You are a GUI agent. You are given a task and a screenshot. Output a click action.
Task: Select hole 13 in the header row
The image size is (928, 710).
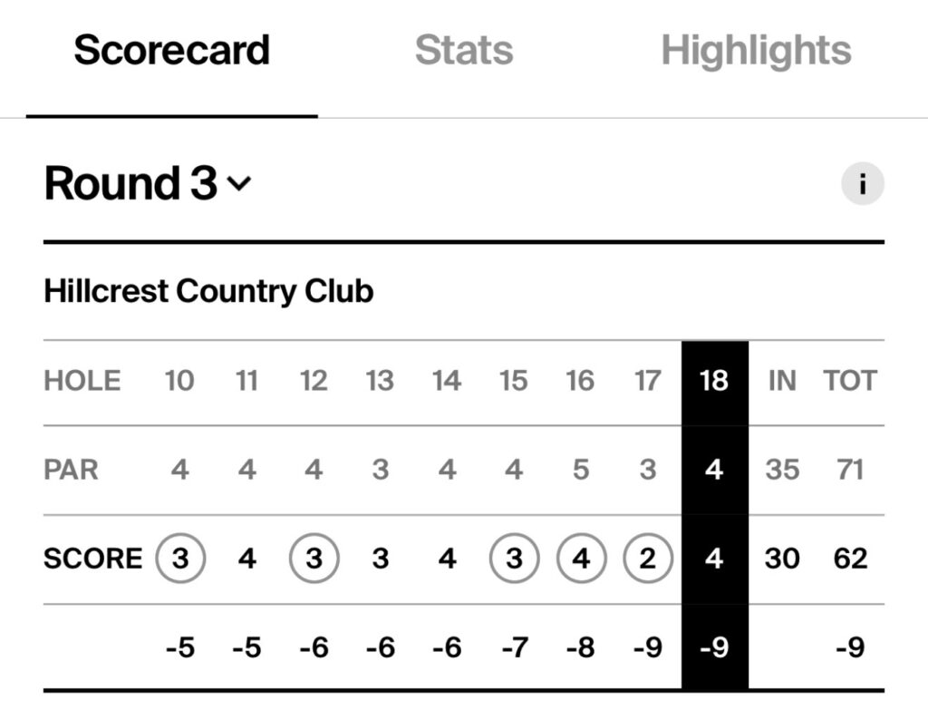[380, 381]
